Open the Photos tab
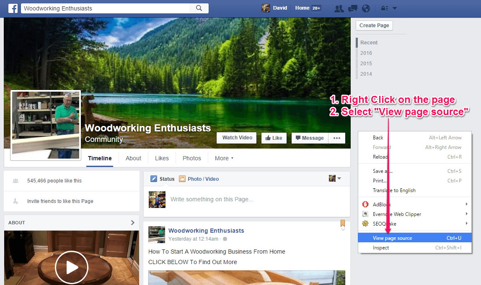This screenshot has width=481, height=285. click(x=192, y=158)
